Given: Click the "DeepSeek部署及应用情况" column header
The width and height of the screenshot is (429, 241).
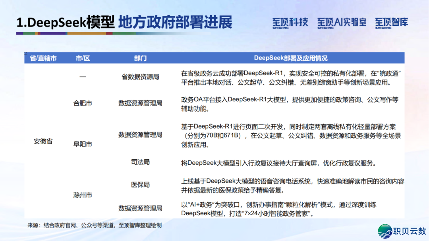Looking at the screenshot, I should point(291,58).
